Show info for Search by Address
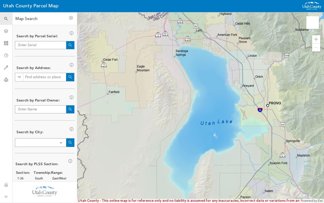 coord(71,65)
